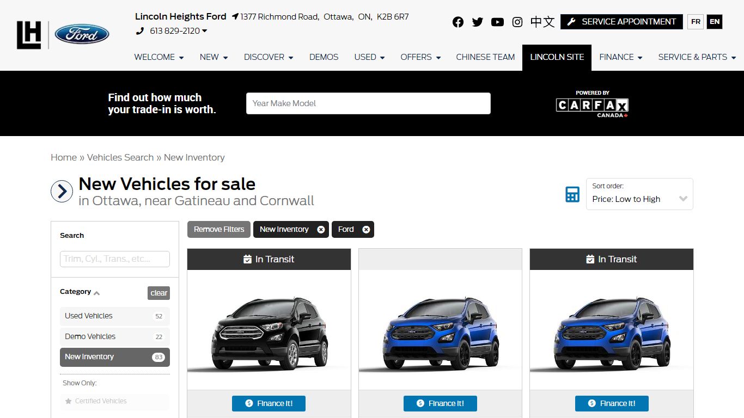Collapse the Category section
This screenshot has height=418, width=744.
pos(80,292)
